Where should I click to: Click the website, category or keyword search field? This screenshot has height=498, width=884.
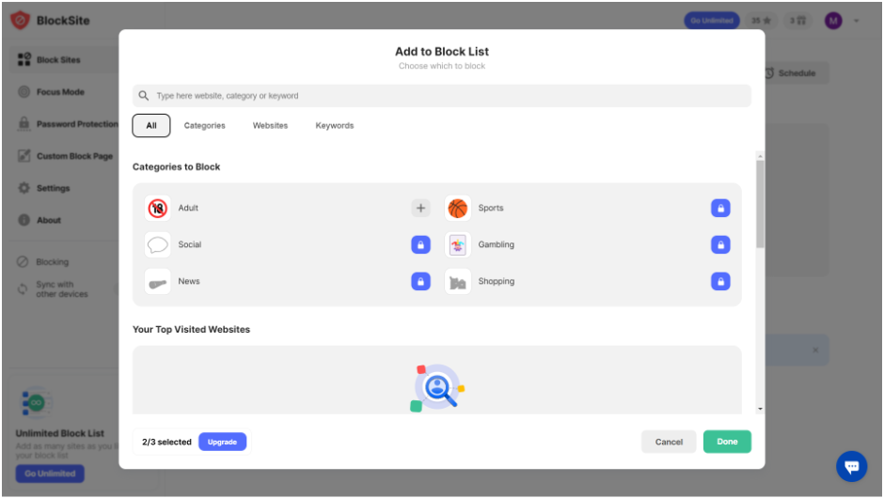[441, 96]
